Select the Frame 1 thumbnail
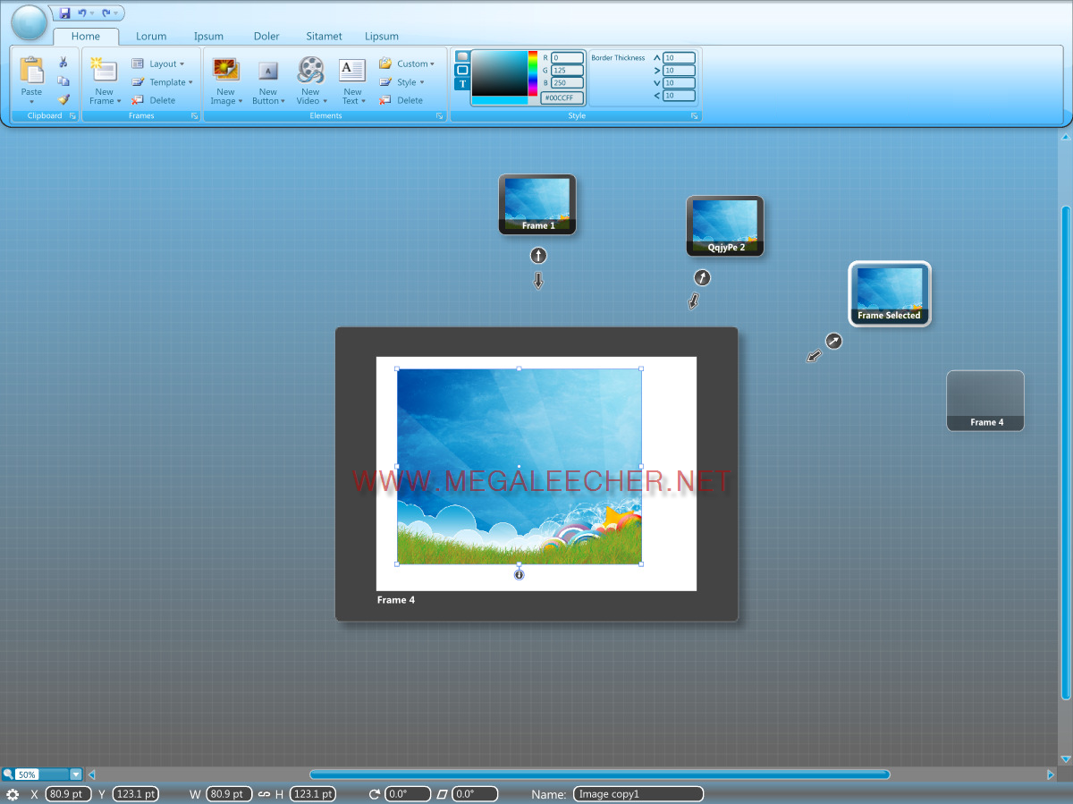1073x804 pixels. pyautogui.click(x=537, y=204)
